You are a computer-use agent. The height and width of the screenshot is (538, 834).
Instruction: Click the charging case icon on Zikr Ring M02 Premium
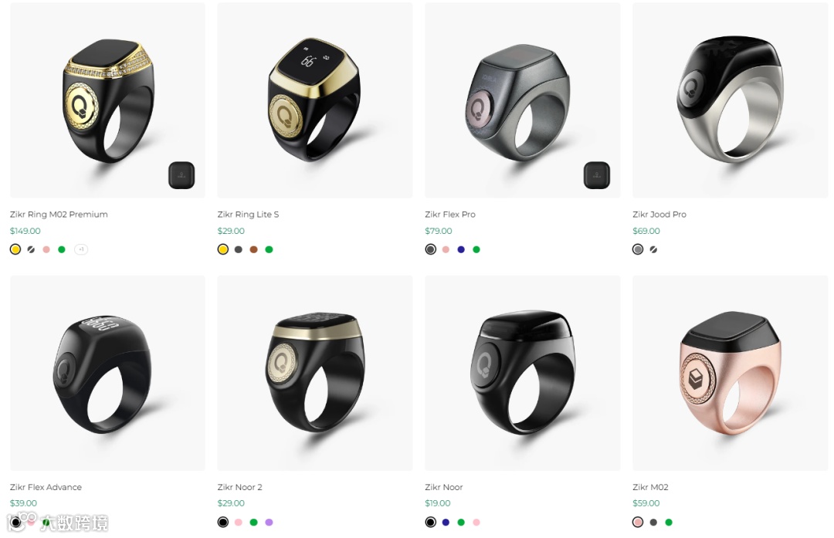(181, 175)
